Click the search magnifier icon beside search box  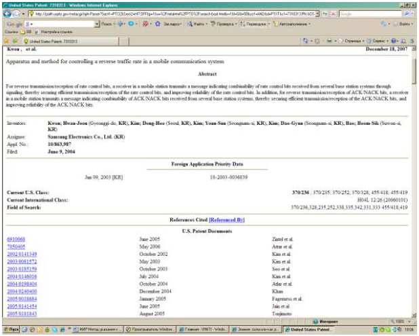click(407, 13)
